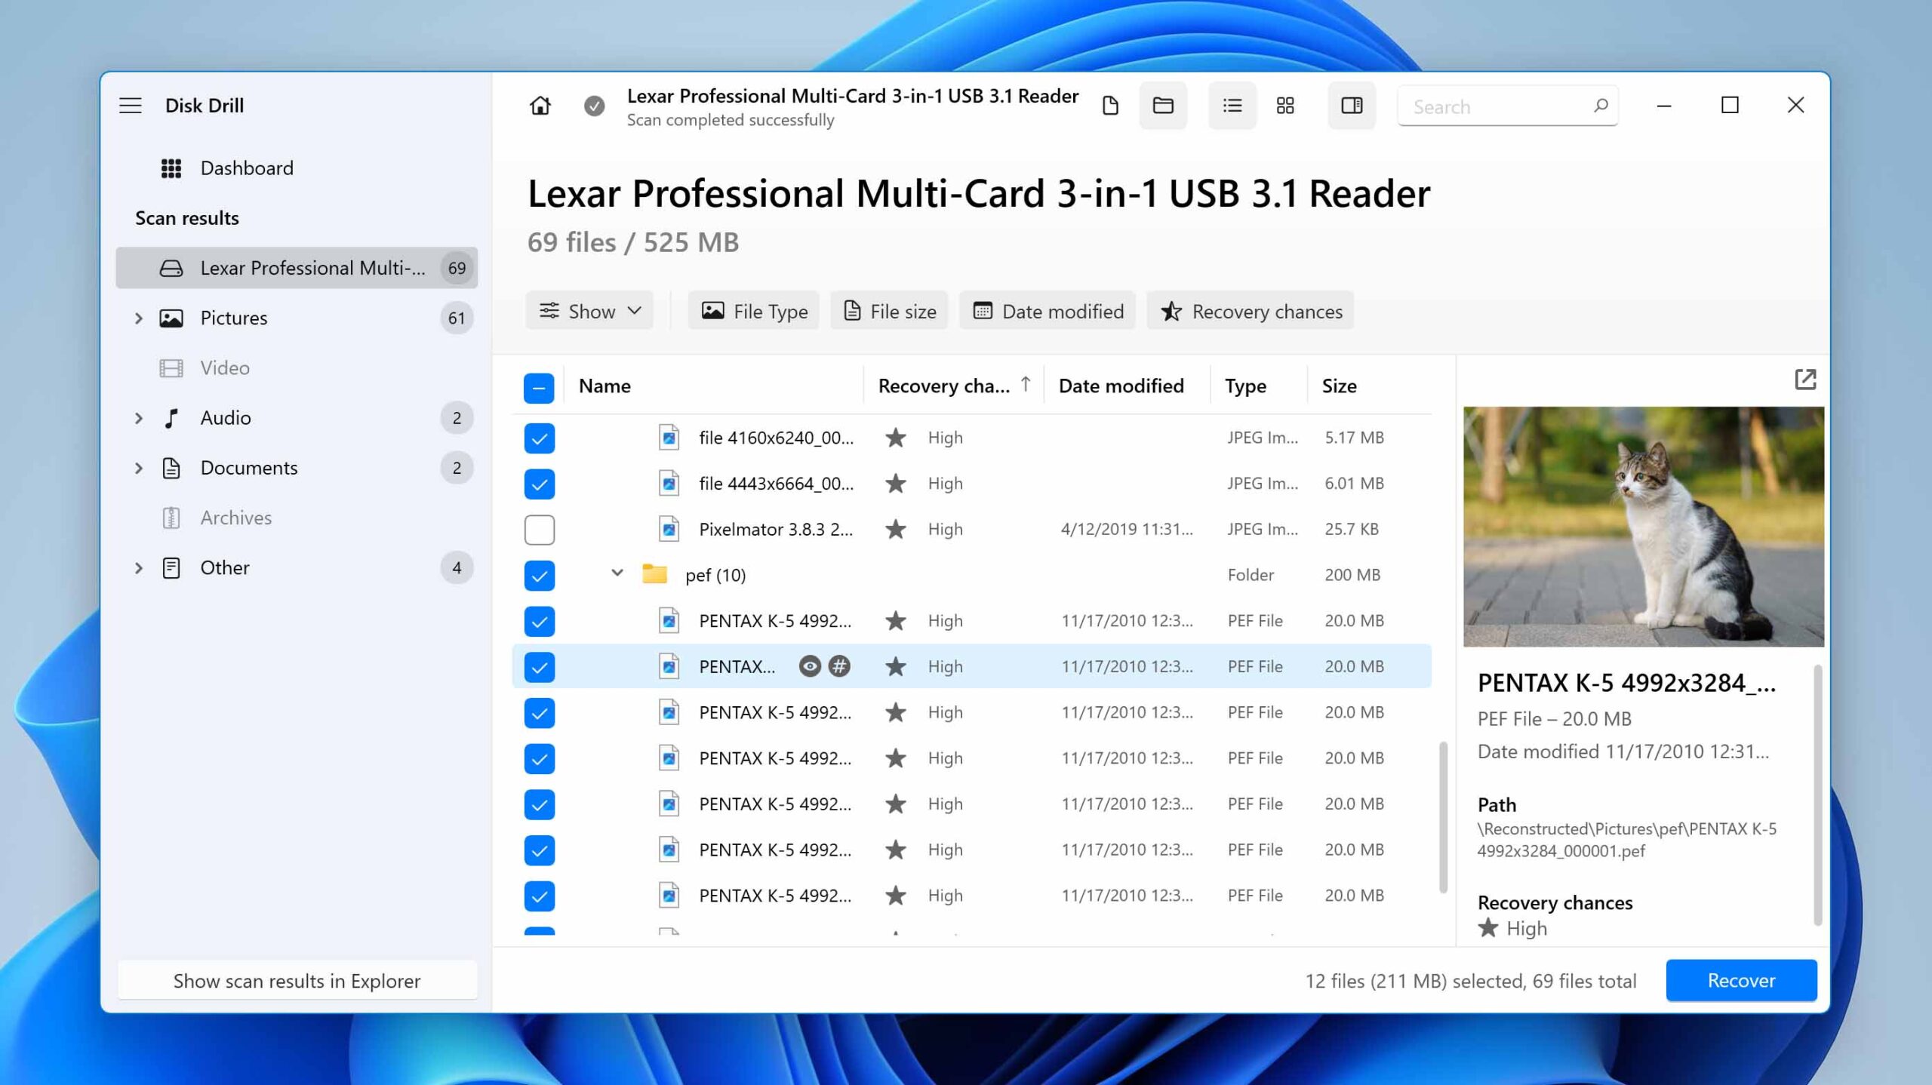Image resolution: width=1932 pixels, height=1085 pixels.
Task: Click the Recover button to restore files
Action: pyautogui.click(x=1741, y=980)
